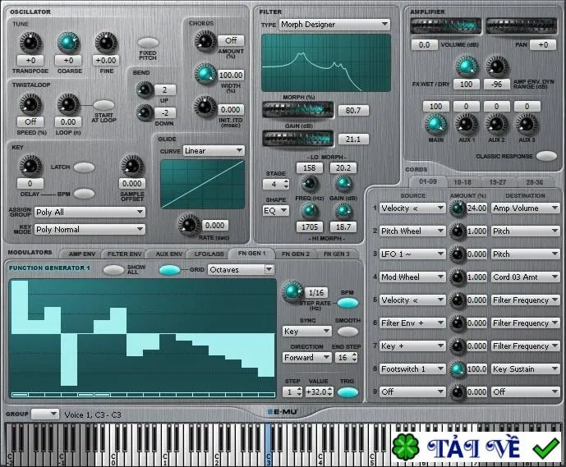
Task: Enable the Classic Response switch
Action: (546, 156)
